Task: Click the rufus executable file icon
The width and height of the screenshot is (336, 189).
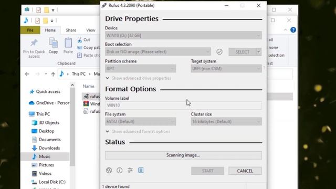Action: click(86, 97)
